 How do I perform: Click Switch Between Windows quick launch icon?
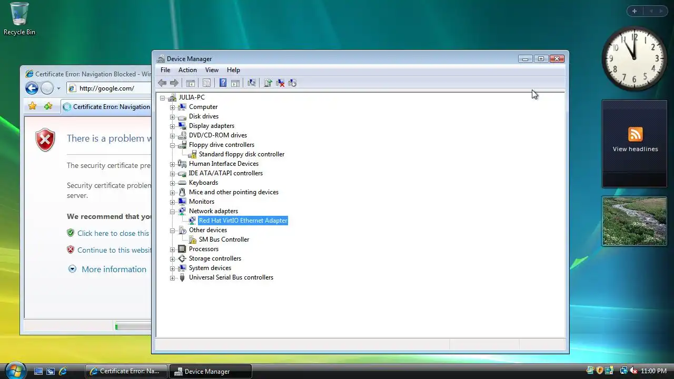coord(51,371)
